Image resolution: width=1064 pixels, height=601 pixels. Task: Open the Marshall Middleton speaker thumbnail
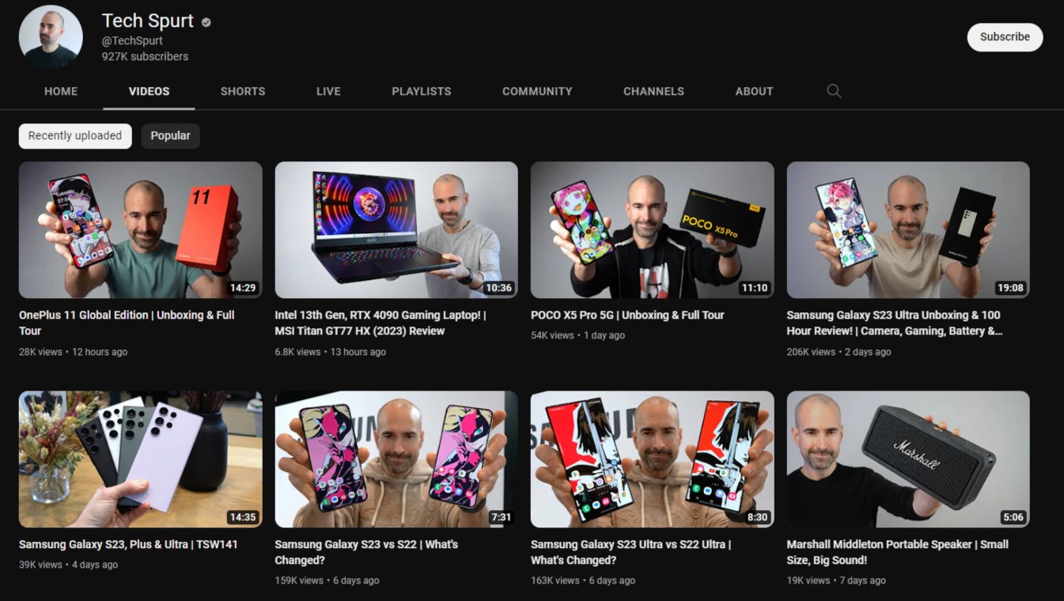coord(908,459)
